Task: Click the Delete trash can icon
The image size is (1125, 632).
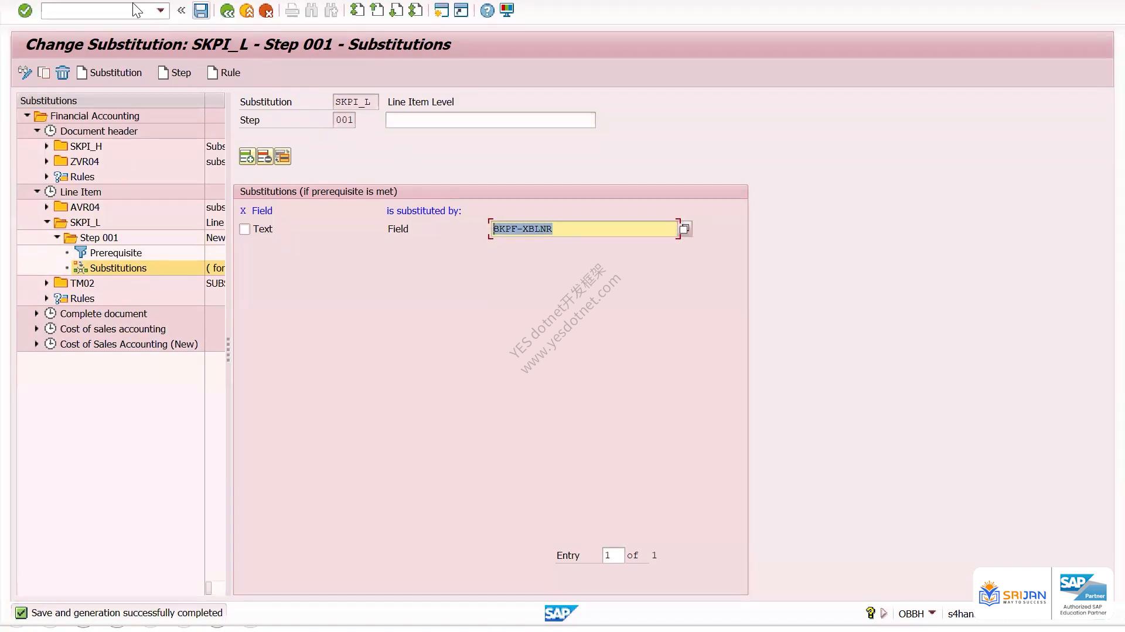Action: [63, 73]
